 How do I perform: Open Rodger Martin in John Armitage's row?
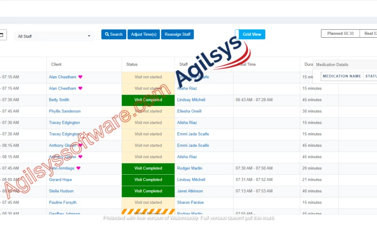tap(190, 168)
